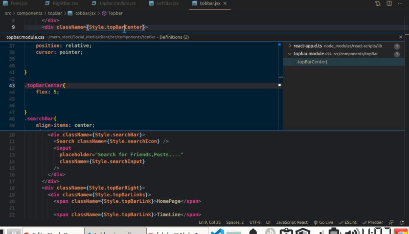Image resolution: width=409 pixels, height=234 pixels.
Task: Click position: relative; in peek editor
Action: pos(63,45)
